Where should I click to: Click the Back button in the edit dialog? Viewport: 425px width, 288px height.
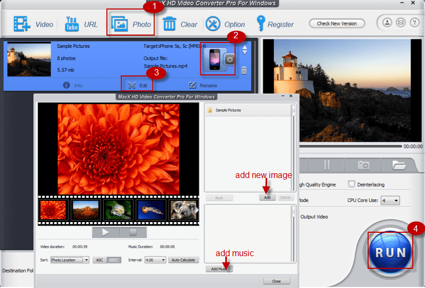(x=219, y=198)
